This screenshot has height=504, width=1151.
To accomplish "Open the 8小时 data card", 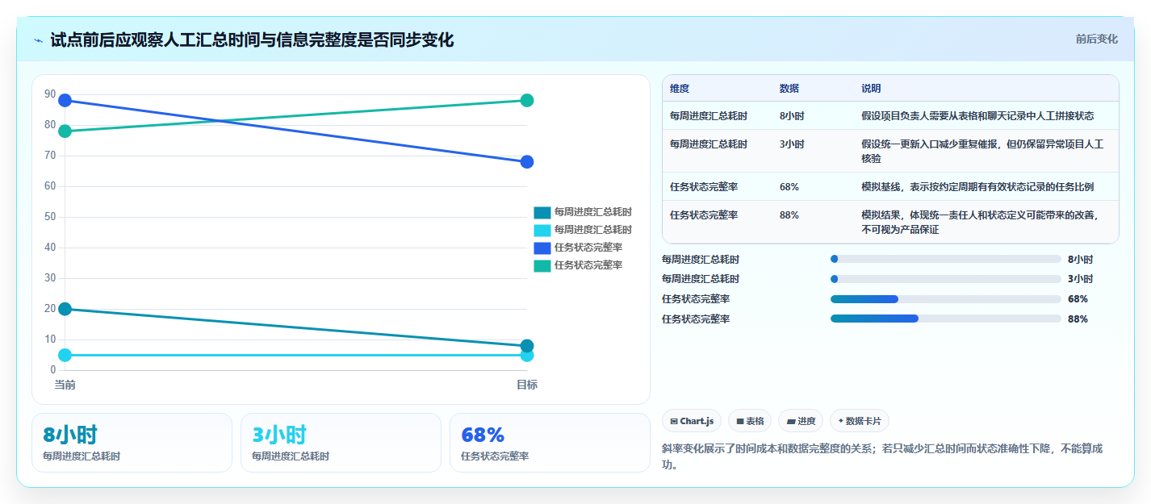I will pyautogui.click(x=132, y=443).
